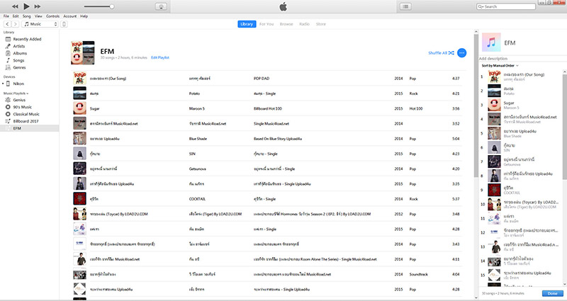
Task: Open the 90's Music smart playlist
Action: coord(23,107)
